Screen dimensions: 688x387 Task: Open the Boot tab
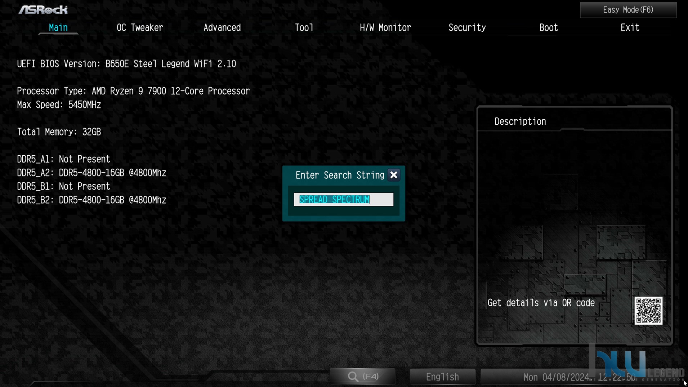click(549, 28)
